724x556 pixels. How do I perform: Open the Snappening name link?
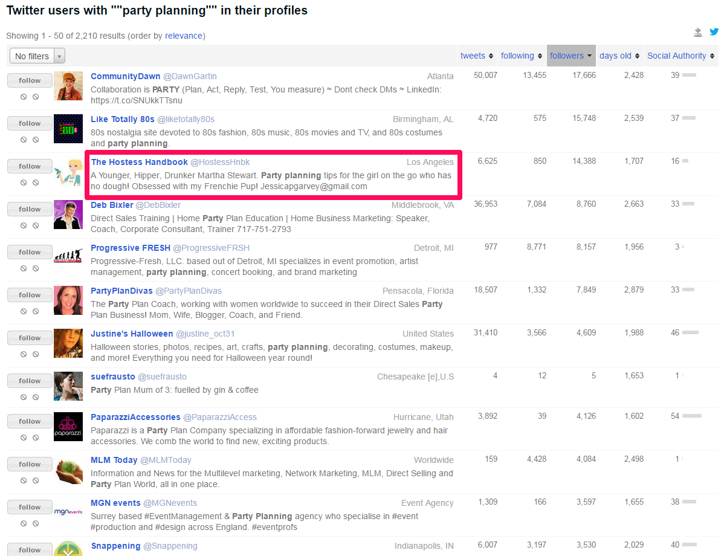click(x=116, y=546)
